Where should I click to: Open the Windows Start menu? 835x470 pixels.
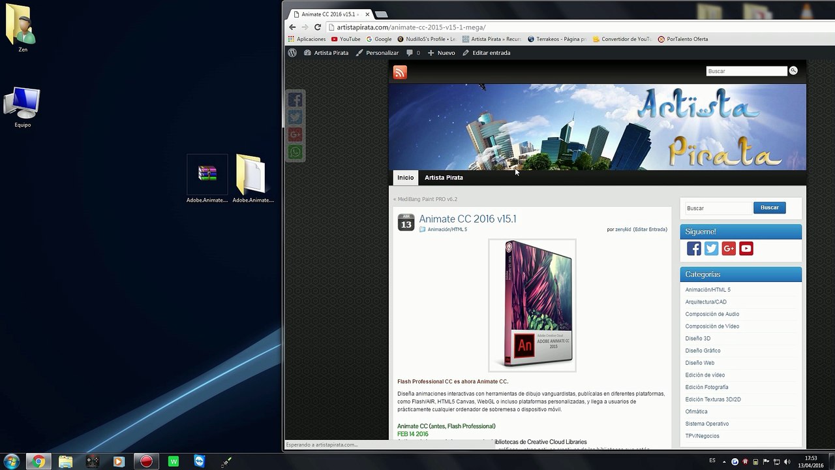(12, 462)
